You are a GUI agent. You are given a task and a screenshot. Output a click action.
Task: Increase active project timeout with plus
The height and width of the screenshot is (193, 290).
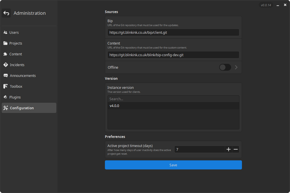(x=229, y=149)
